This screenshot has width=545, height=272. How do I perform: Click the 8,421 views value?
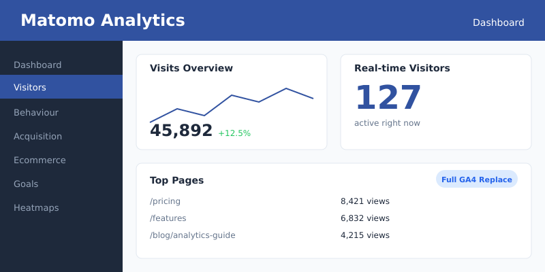pos(365,201)
